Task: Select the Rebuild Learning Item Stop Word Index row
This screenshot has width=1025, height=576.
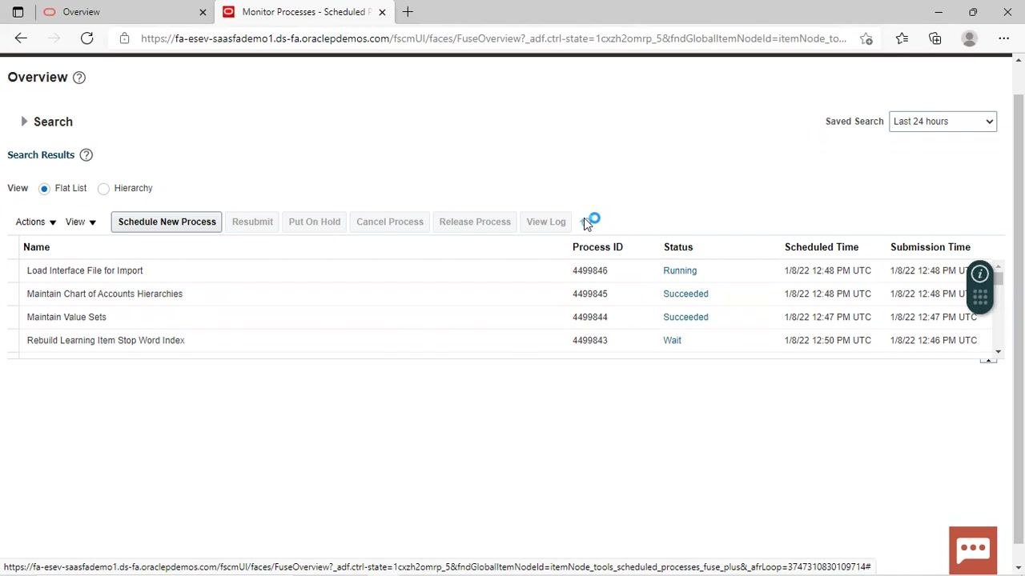Action: [500, 340]
